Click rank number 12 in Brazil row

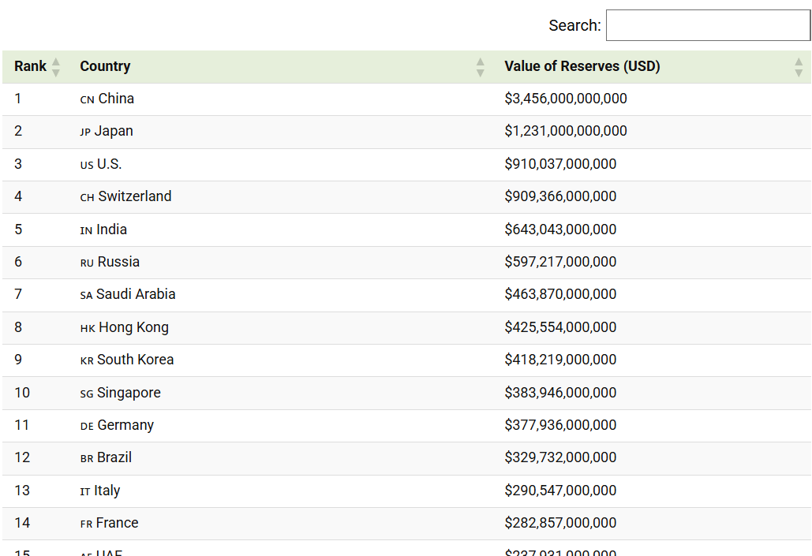click(22, 457)
